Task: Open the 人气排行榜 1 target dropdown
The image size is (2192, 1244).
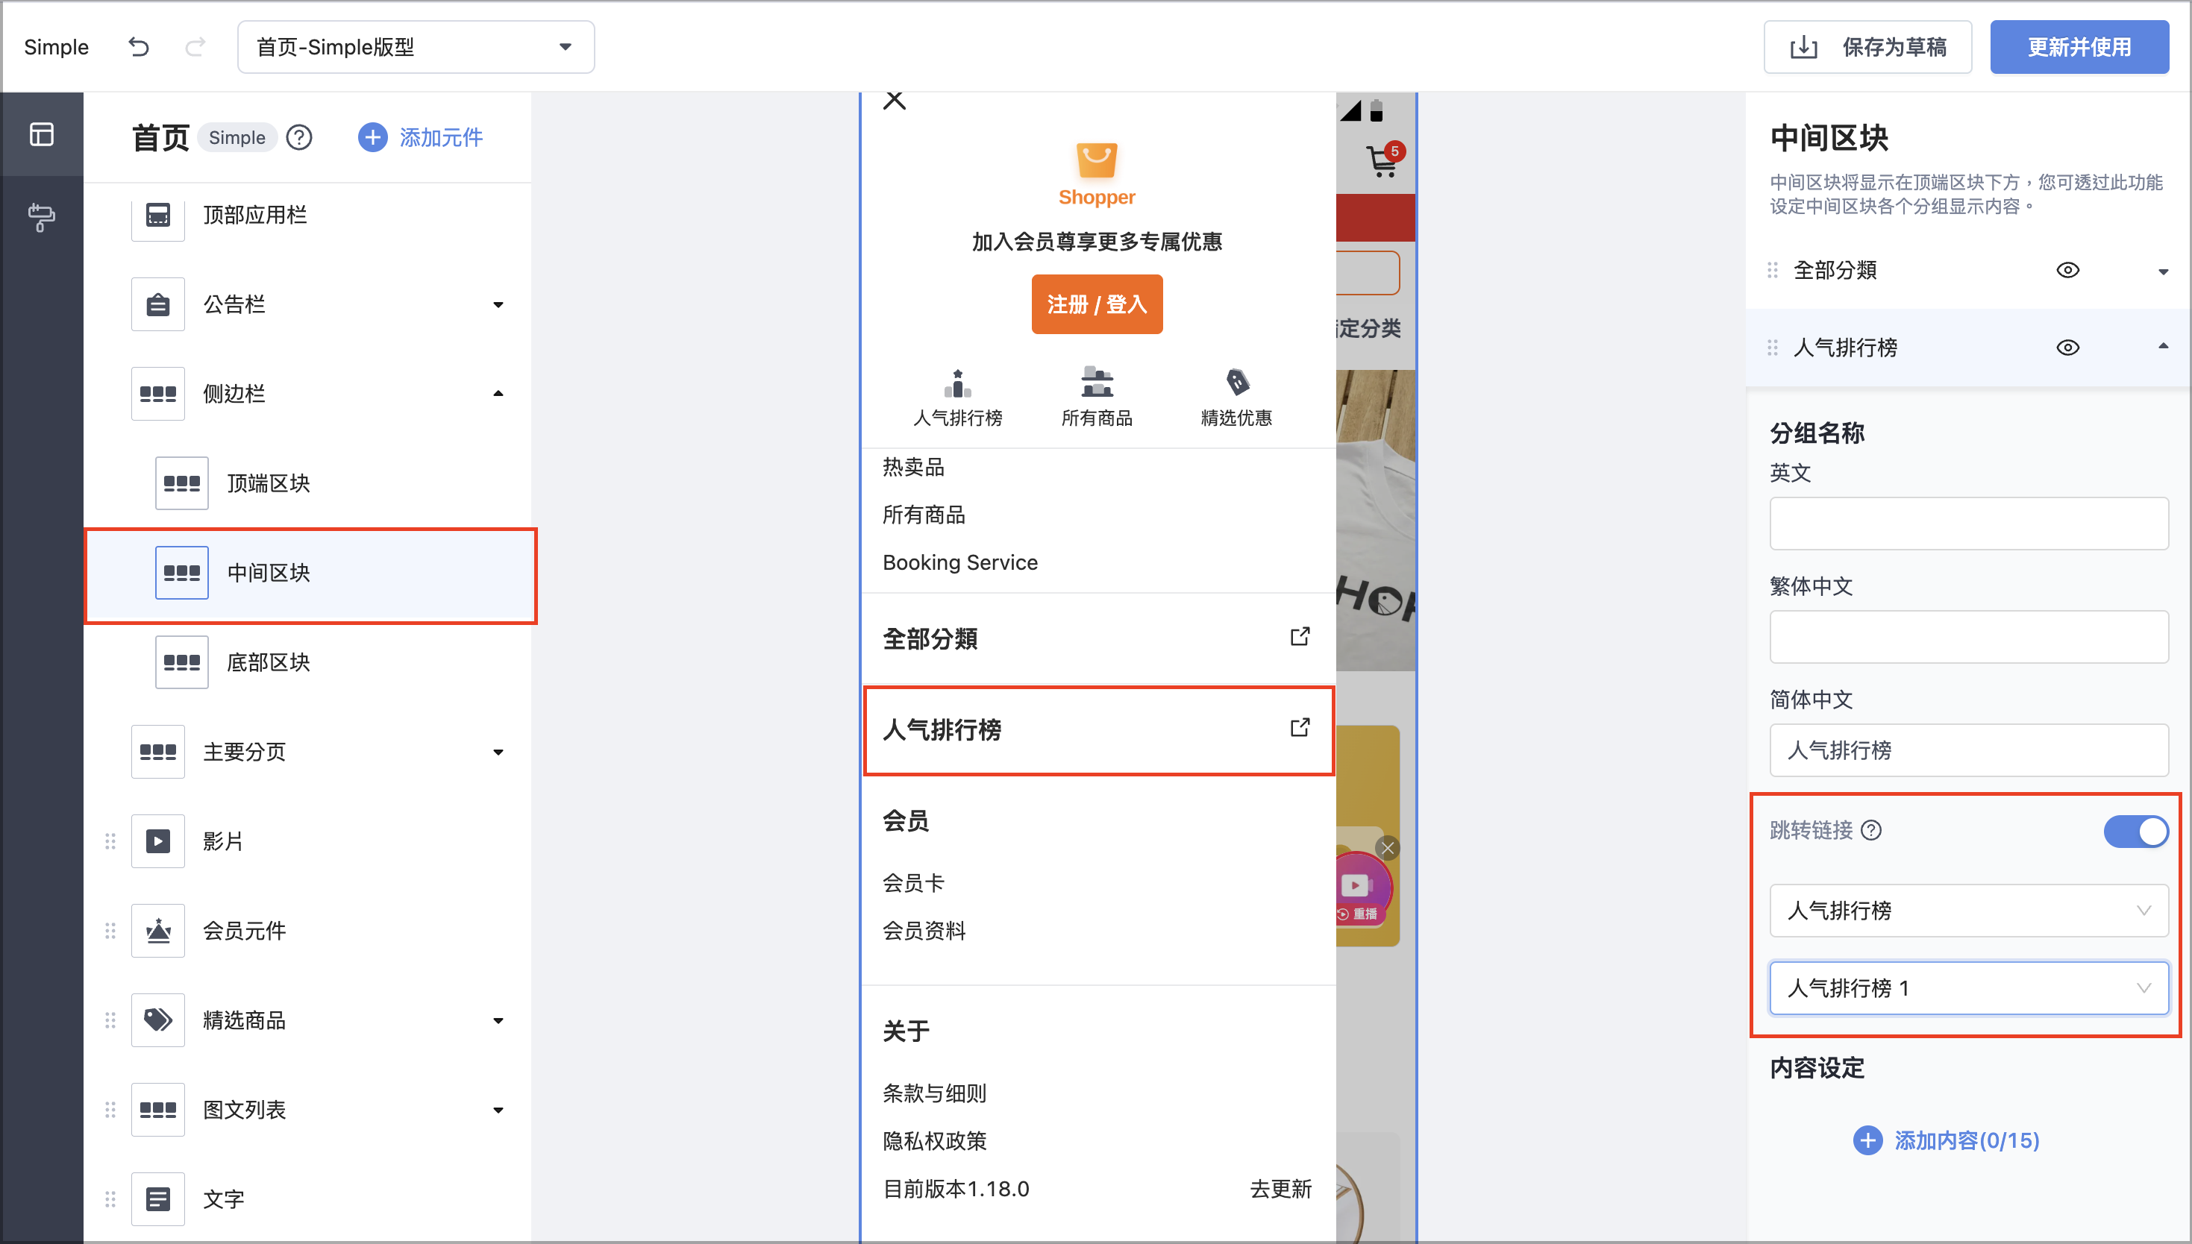Action: click(1969, 988)
